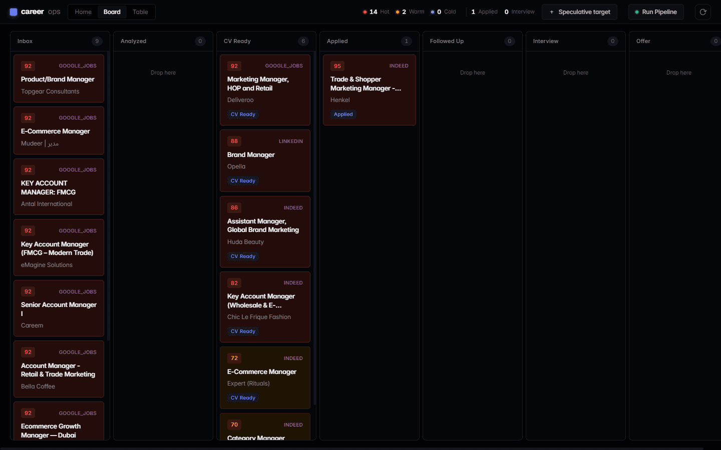Image resolution: width=721 pixels, height=450 pixels.
Task: Click the CV Ready badge on Opella card
Action: pos(243,181)
